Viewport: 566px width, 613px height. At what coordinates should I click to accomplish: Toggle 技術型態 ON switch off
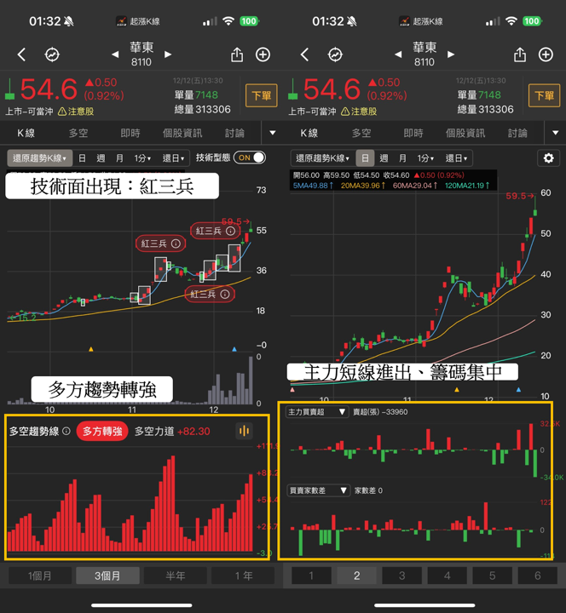click(x=250, y=158)
